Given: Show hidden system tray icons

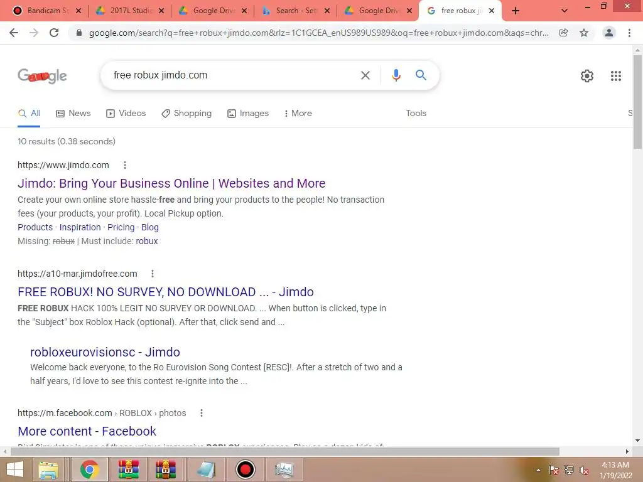Looking at the screenshot, I should click(x=538, y=470).
